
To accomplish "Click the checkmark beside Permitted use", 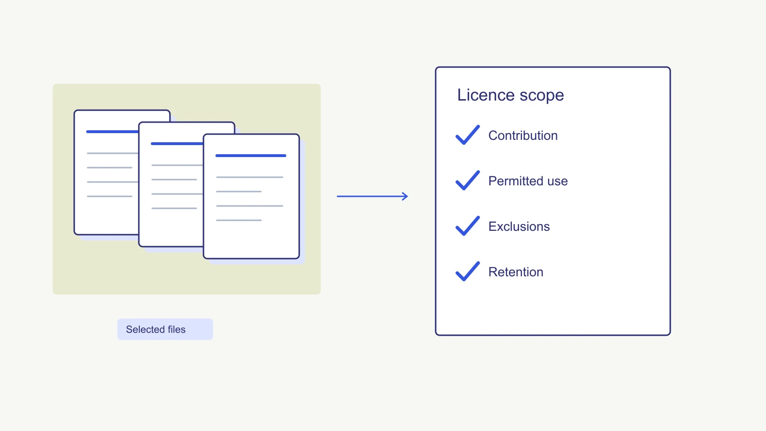I will 468,181.
